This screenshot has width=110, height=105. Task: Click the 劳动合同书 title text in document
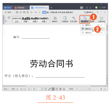click(52, 64)
